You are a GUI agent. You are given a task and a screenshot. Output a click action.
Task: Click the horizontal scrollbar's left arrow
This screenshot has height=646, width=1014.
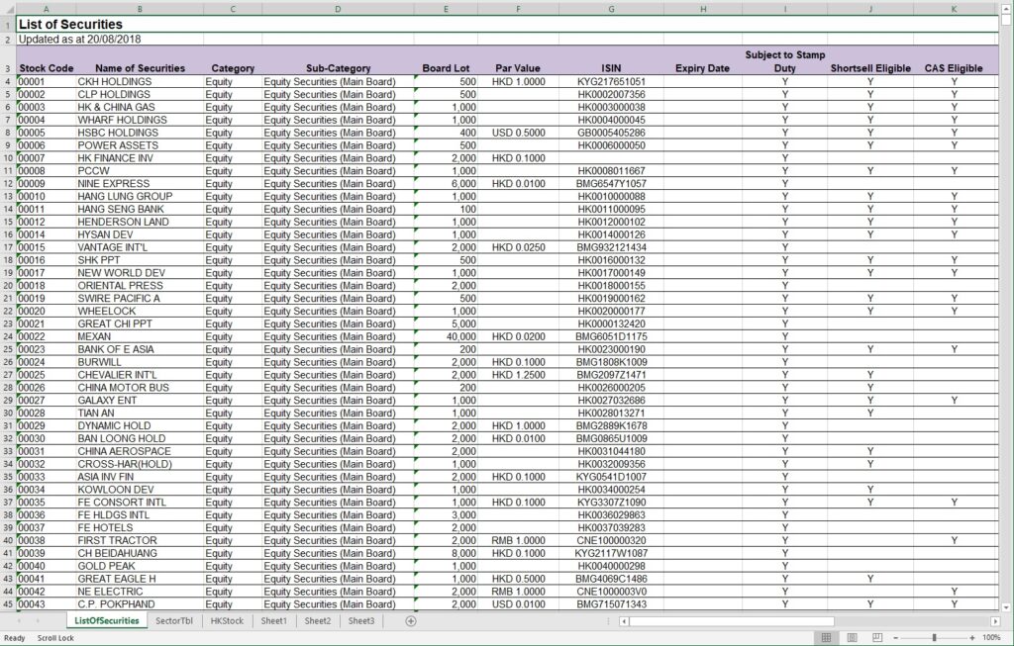tap(624, 621)
